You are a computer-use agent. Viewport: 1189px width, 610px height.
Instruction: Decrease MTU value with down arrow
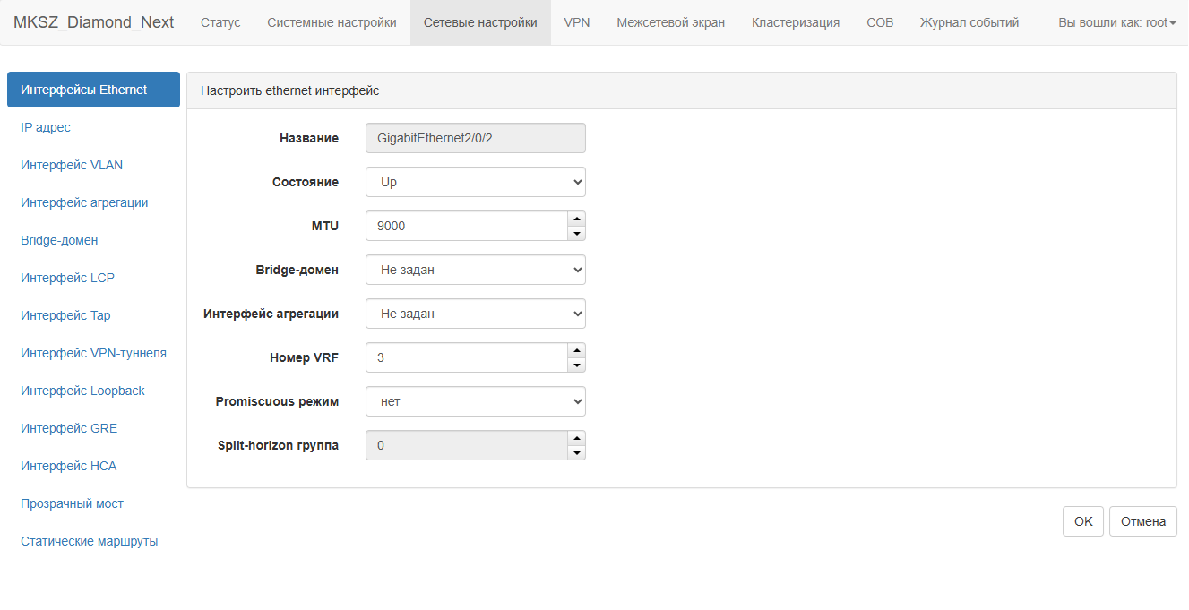click(x=577, y=234)
